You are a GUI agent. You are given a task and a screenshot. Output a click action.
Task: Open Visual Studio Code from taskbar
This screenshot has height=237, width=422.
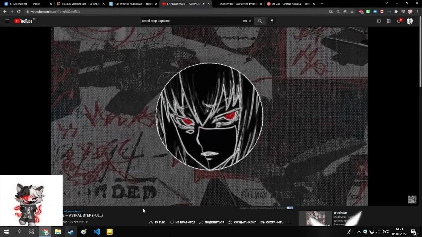[97, 232]
